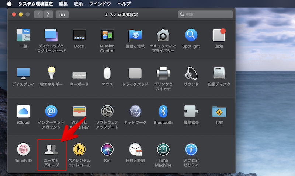Click the back navigation arrow
295x176 pixels.
[39, 14]
